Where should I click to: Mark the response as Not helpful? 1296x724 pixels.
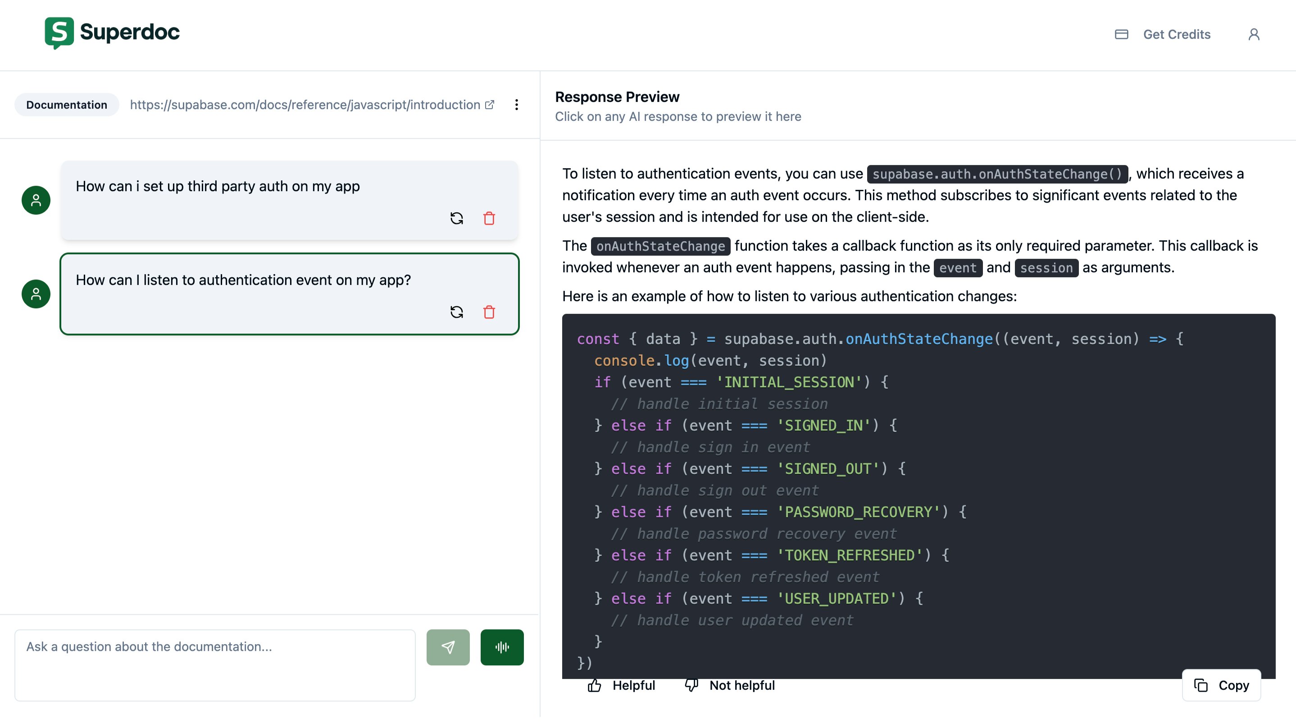[729, 685]
